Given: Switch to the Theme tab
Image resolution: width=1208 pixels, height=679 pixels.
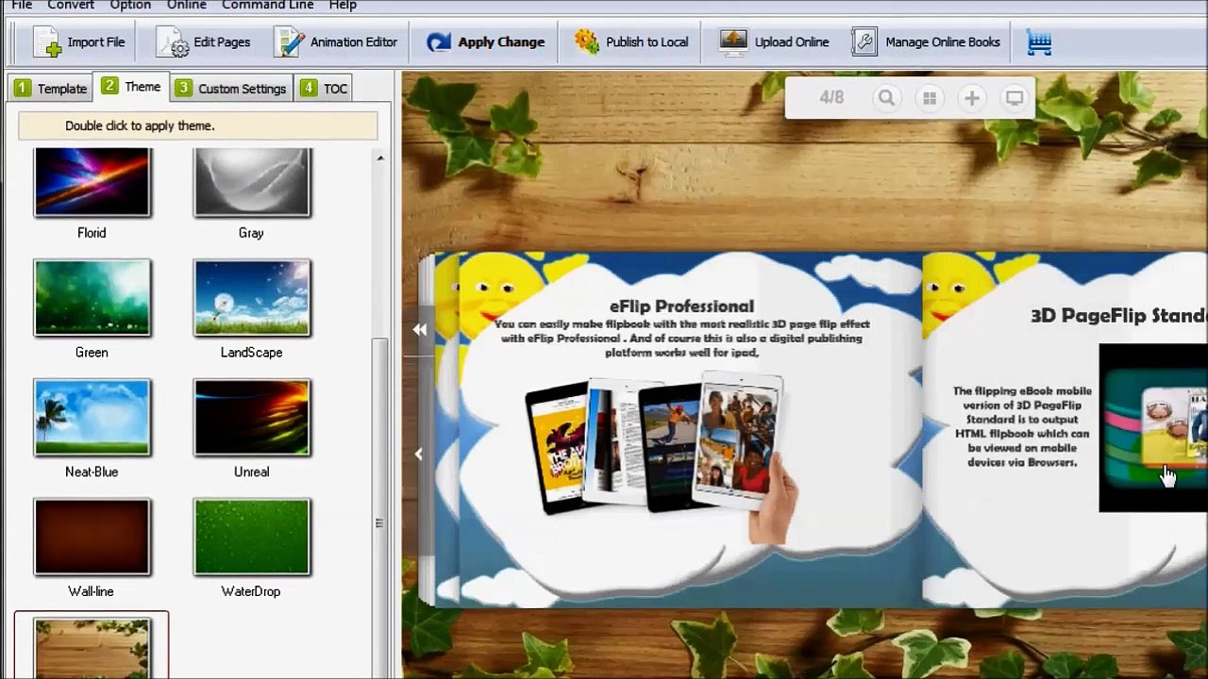Looking at the screenshot, I should tap(131, 87).
